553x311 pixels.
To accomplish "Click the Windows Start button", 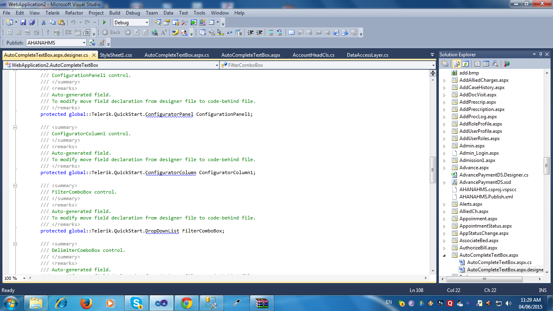I will (x=10, y=303).
